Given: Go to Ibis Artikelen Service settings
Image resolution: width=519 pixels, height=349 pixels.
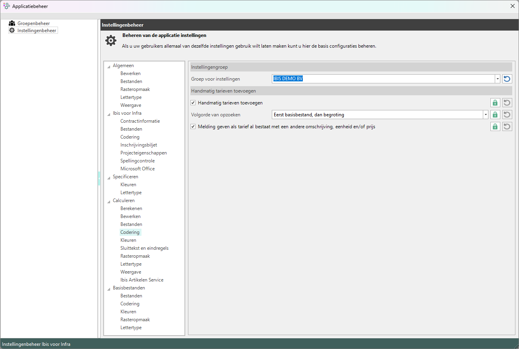Looking at the screenshot, I should click(142, 280).
